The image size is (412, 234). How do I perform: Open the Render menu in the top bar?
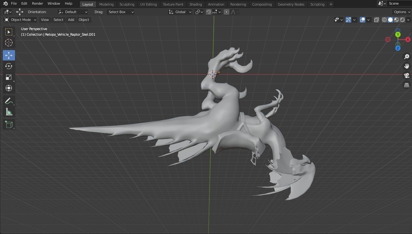37,3
